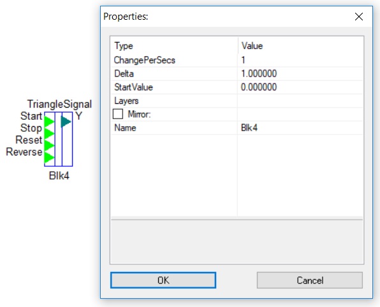The height and width of the screenshot is (307, 380).
Task: Click the empty Layers value cell
Action: tap(300, 101)
